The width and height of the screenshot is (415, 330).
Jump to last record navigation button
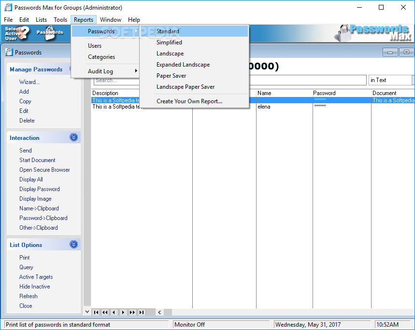tap(142, 312)
